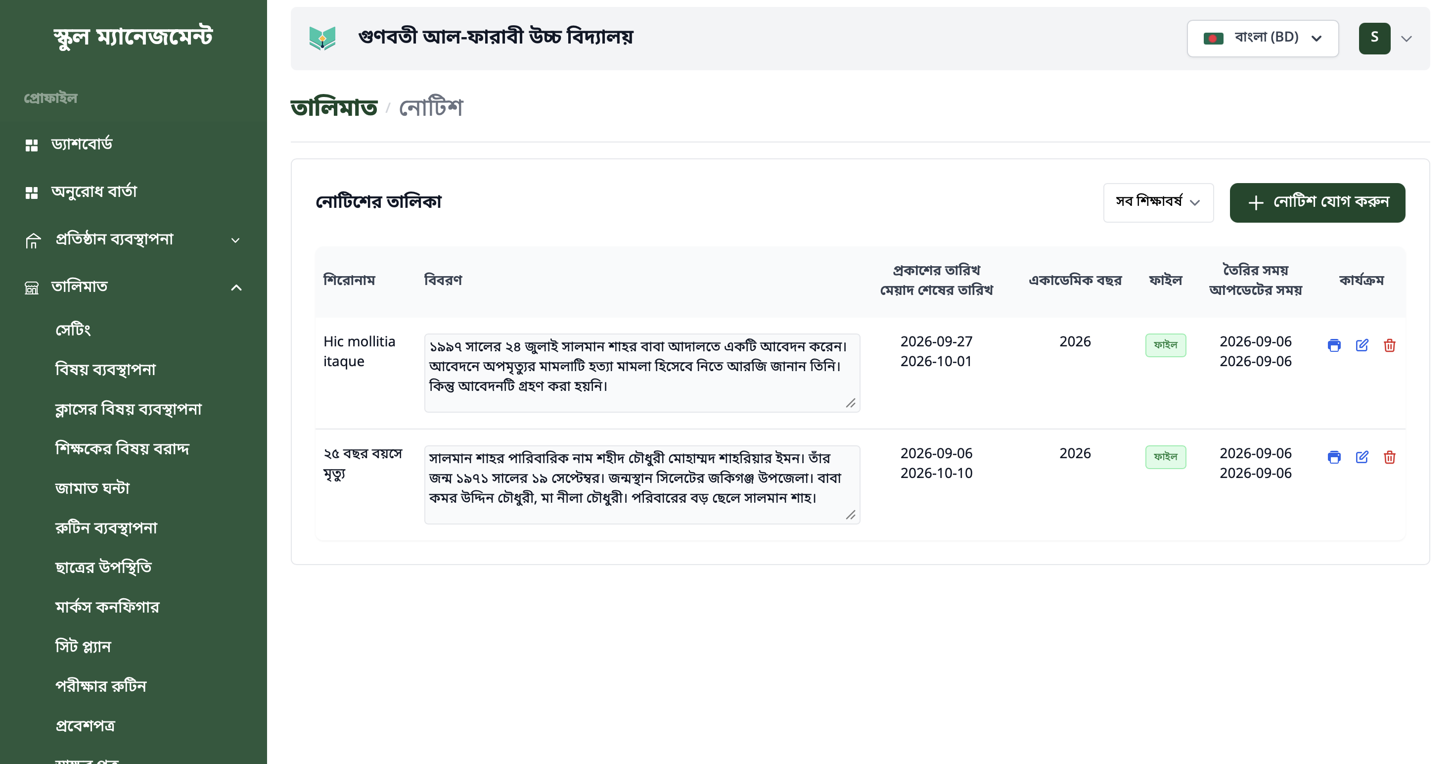Open the user menu chevron beside avatar
Viewport: 1454px width, 764px height.
tap(1407, 39)
